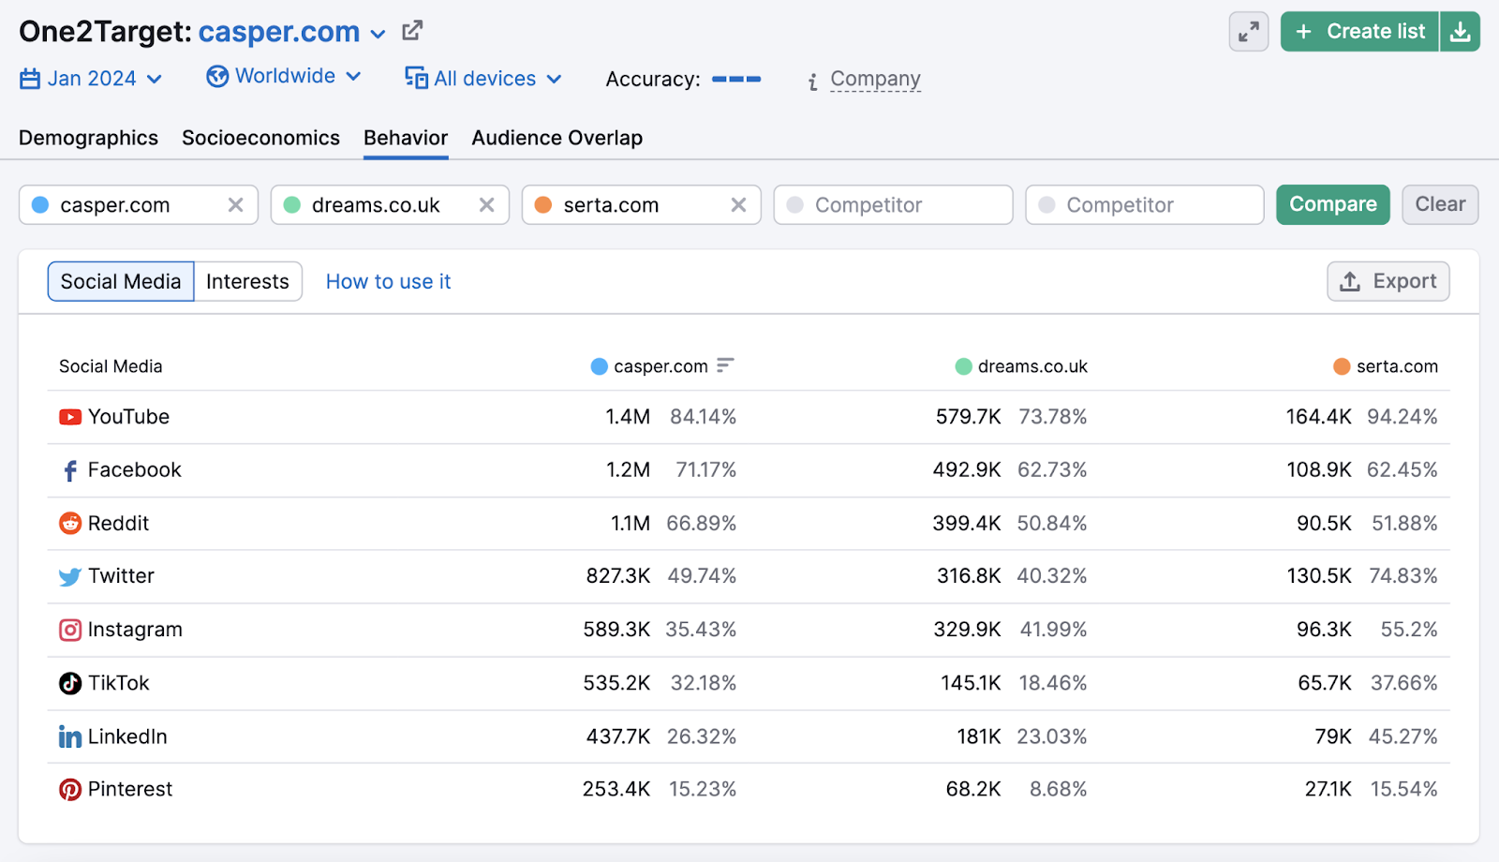Viewport: 1499px width, 862px height.
Task: Click the sort icon on casper.com column
Action: pyautogui.click(x=723, y=365)
